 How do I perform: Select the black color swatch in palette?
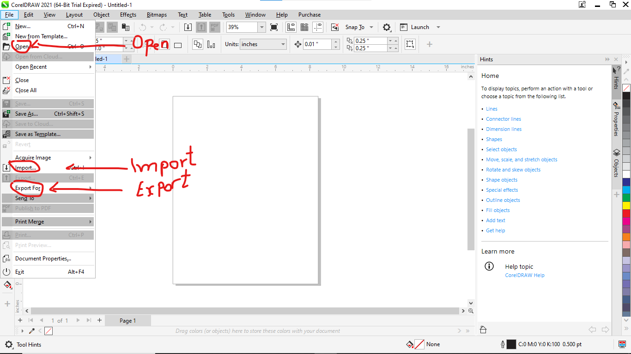click(626, 95)
